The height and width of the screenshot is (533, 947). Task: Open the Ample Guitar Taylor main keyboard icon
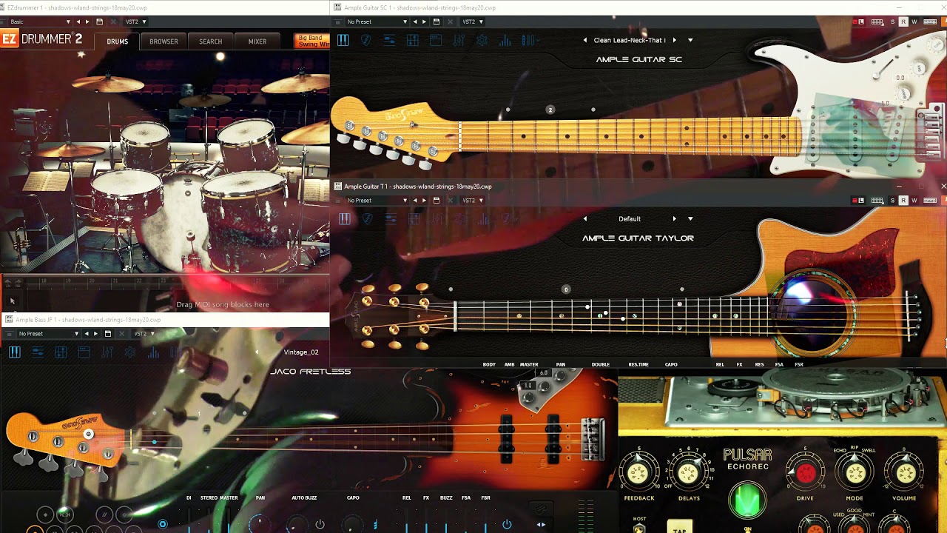click(x=345, y=219)
